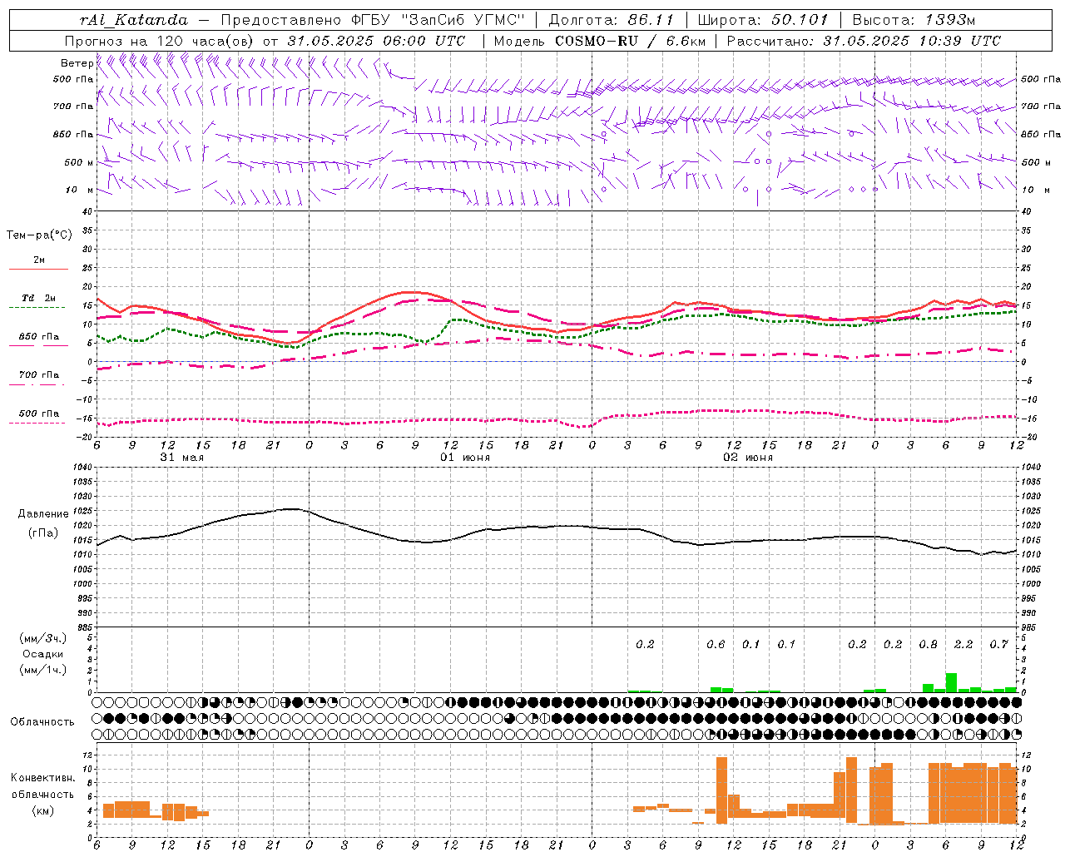Click the tallest green precipitation bar
Viewport: 1065px width, 852px height.
951,682
